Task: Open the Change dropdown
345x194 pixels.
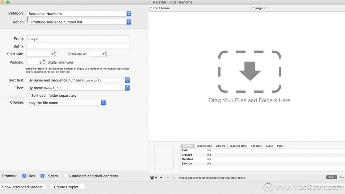Action: [x=66, y=103]
